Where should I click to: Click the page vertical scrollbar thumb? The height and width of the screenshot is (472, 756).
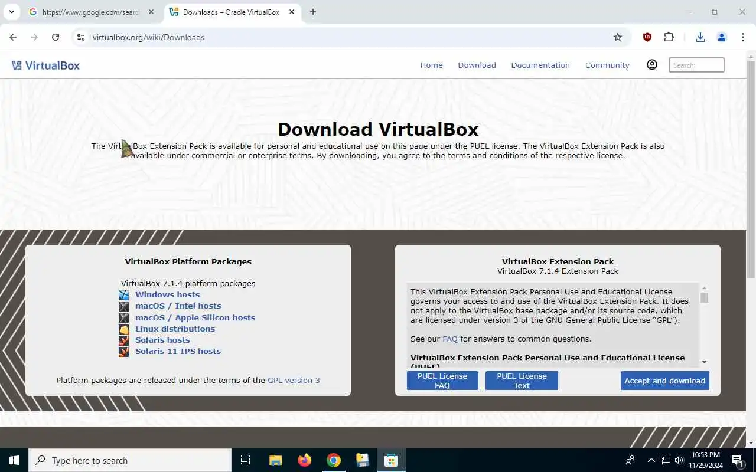(751, 169)
